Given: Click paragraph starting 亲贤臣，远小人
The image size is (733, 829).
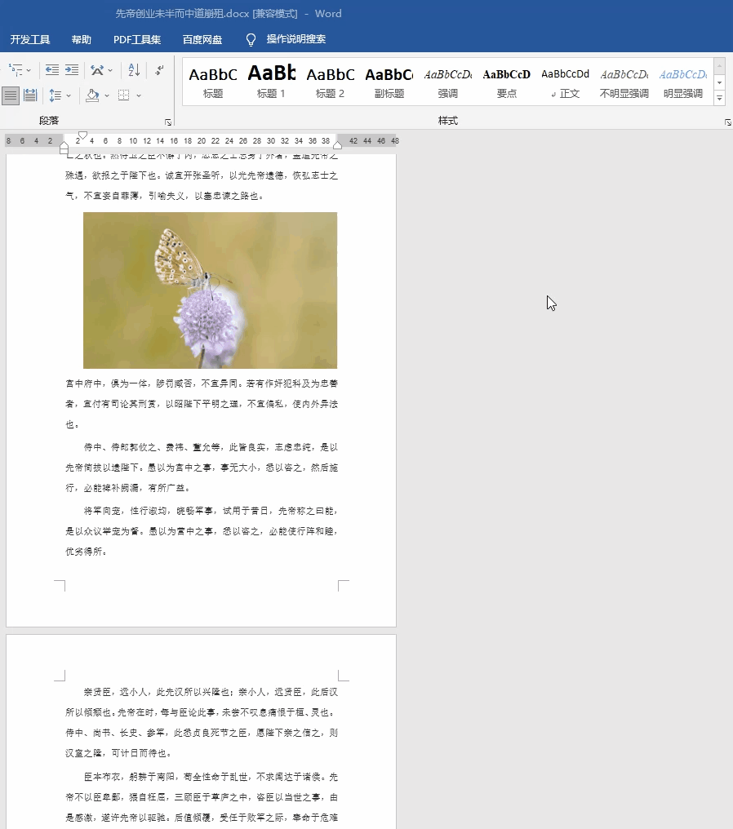Looking at the screenshot, I should click(202, 722).
